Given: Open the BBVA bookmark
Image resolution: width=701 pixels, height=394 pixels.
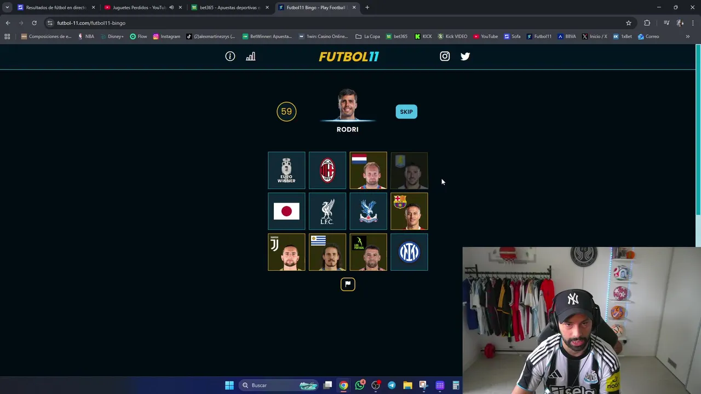Looking at the screenshot, I should 566,37.
